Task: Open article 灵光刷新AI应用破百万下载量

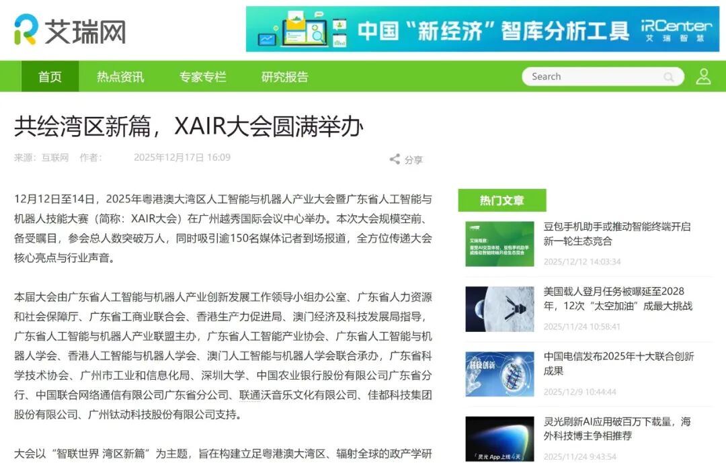Action: pyautogui.click(x=616, y=429)
